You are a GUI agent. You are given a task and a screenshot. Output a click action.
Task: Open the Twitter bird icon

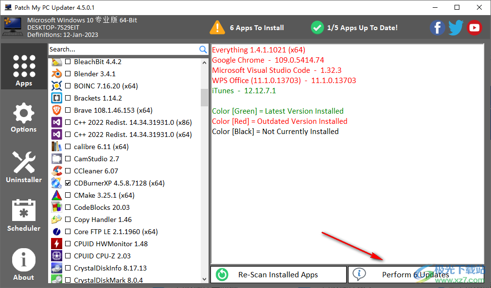456,28
